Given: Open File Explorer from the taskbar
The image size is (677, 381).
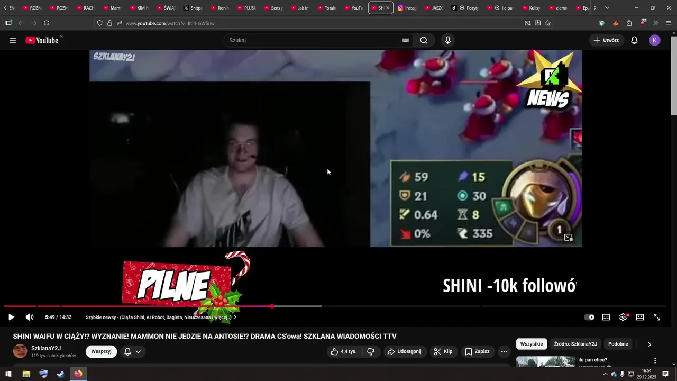Looking at the screenshot, I should point(26,374).
